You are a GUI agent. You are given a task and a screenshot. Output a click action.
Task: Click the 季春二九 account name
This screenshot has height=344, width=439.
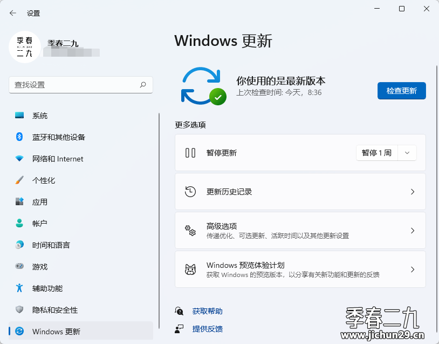point(63,43)
